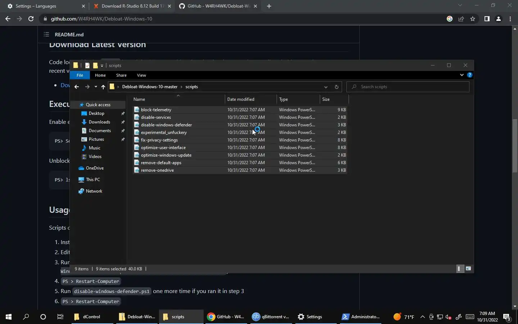518x324 pixels.
Task: Click New folder icon in Explorer title bar
Action: (95, 65)
